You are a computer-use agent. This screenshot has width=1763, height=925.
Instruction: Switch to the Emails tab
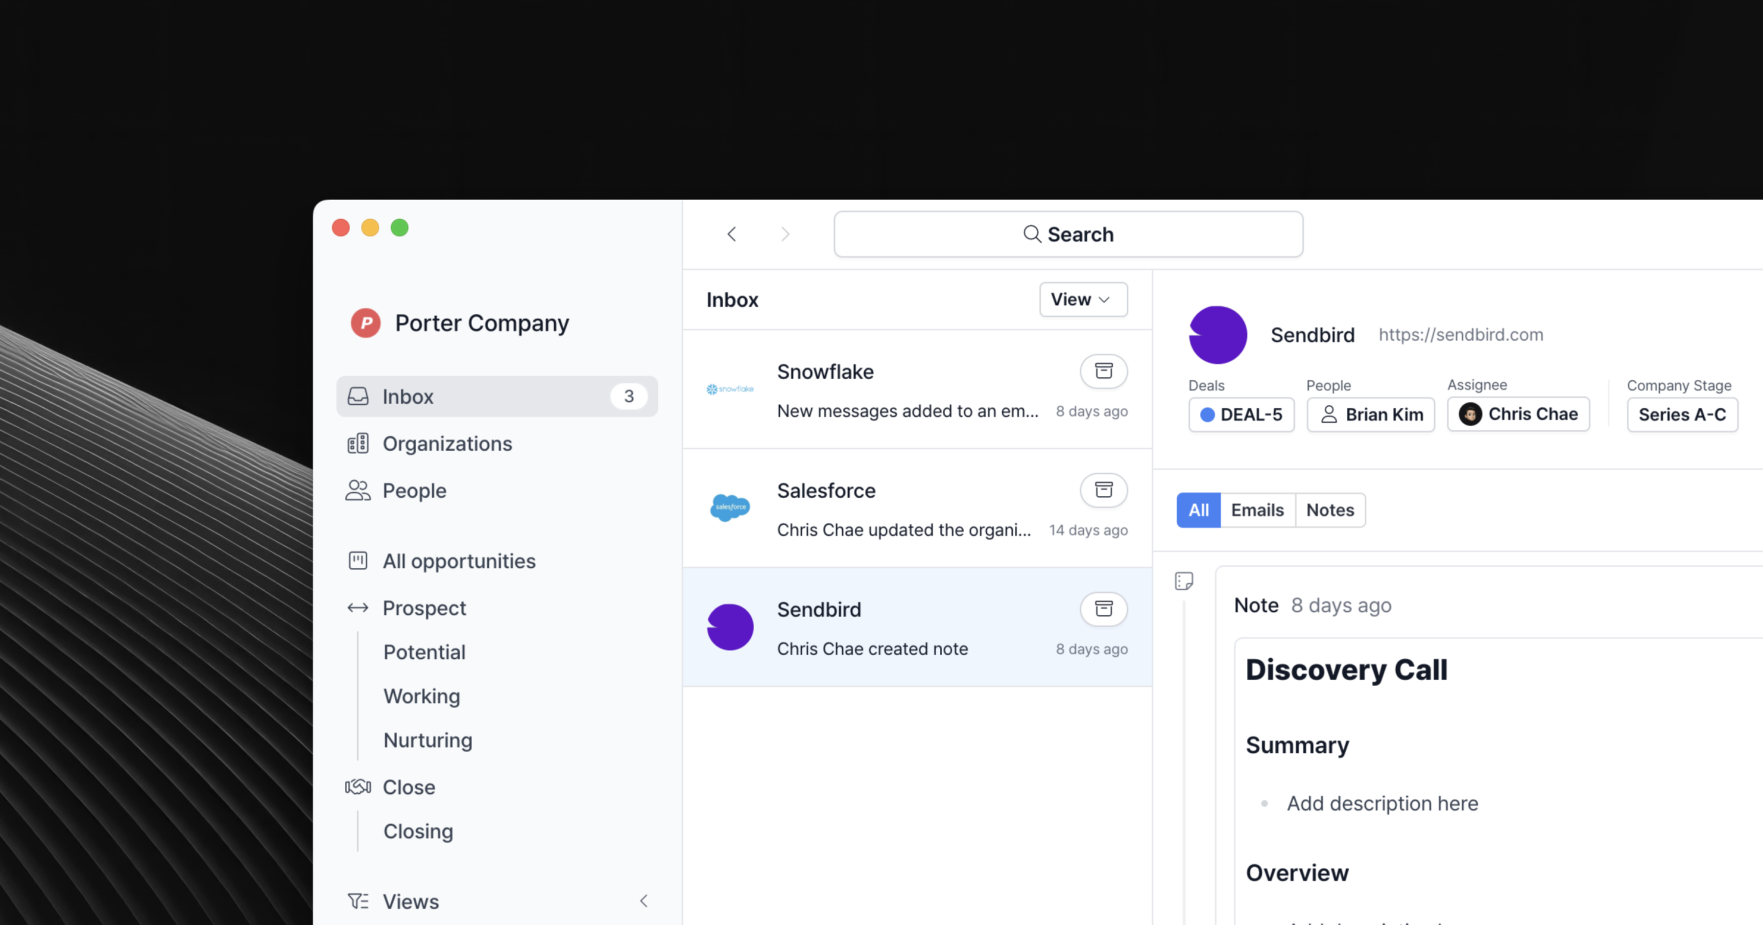[x=1257, y=509]
